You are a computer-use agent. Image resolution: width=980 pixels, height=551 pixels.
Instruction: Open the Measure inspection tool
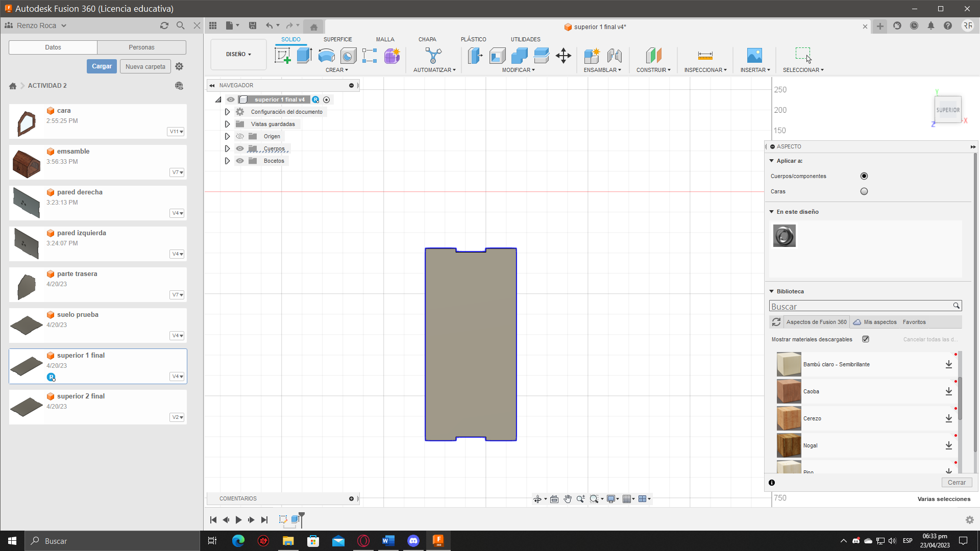pos(705,55)
